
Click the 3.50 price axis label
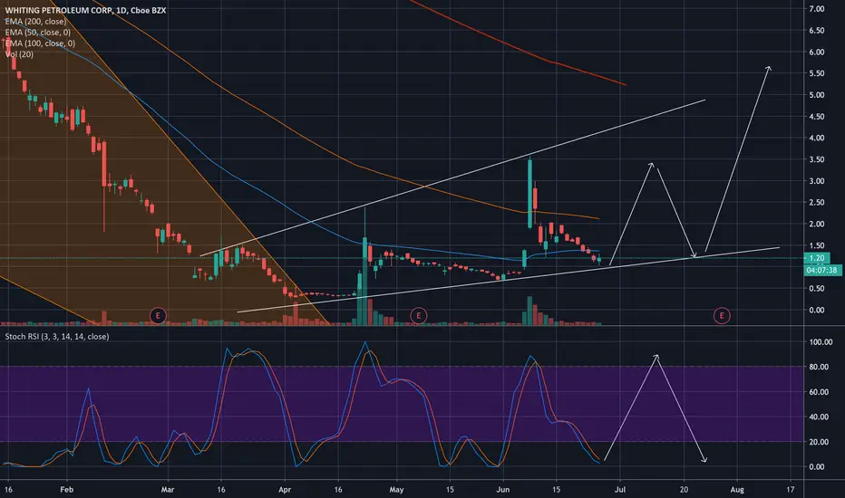pos(816,159)
